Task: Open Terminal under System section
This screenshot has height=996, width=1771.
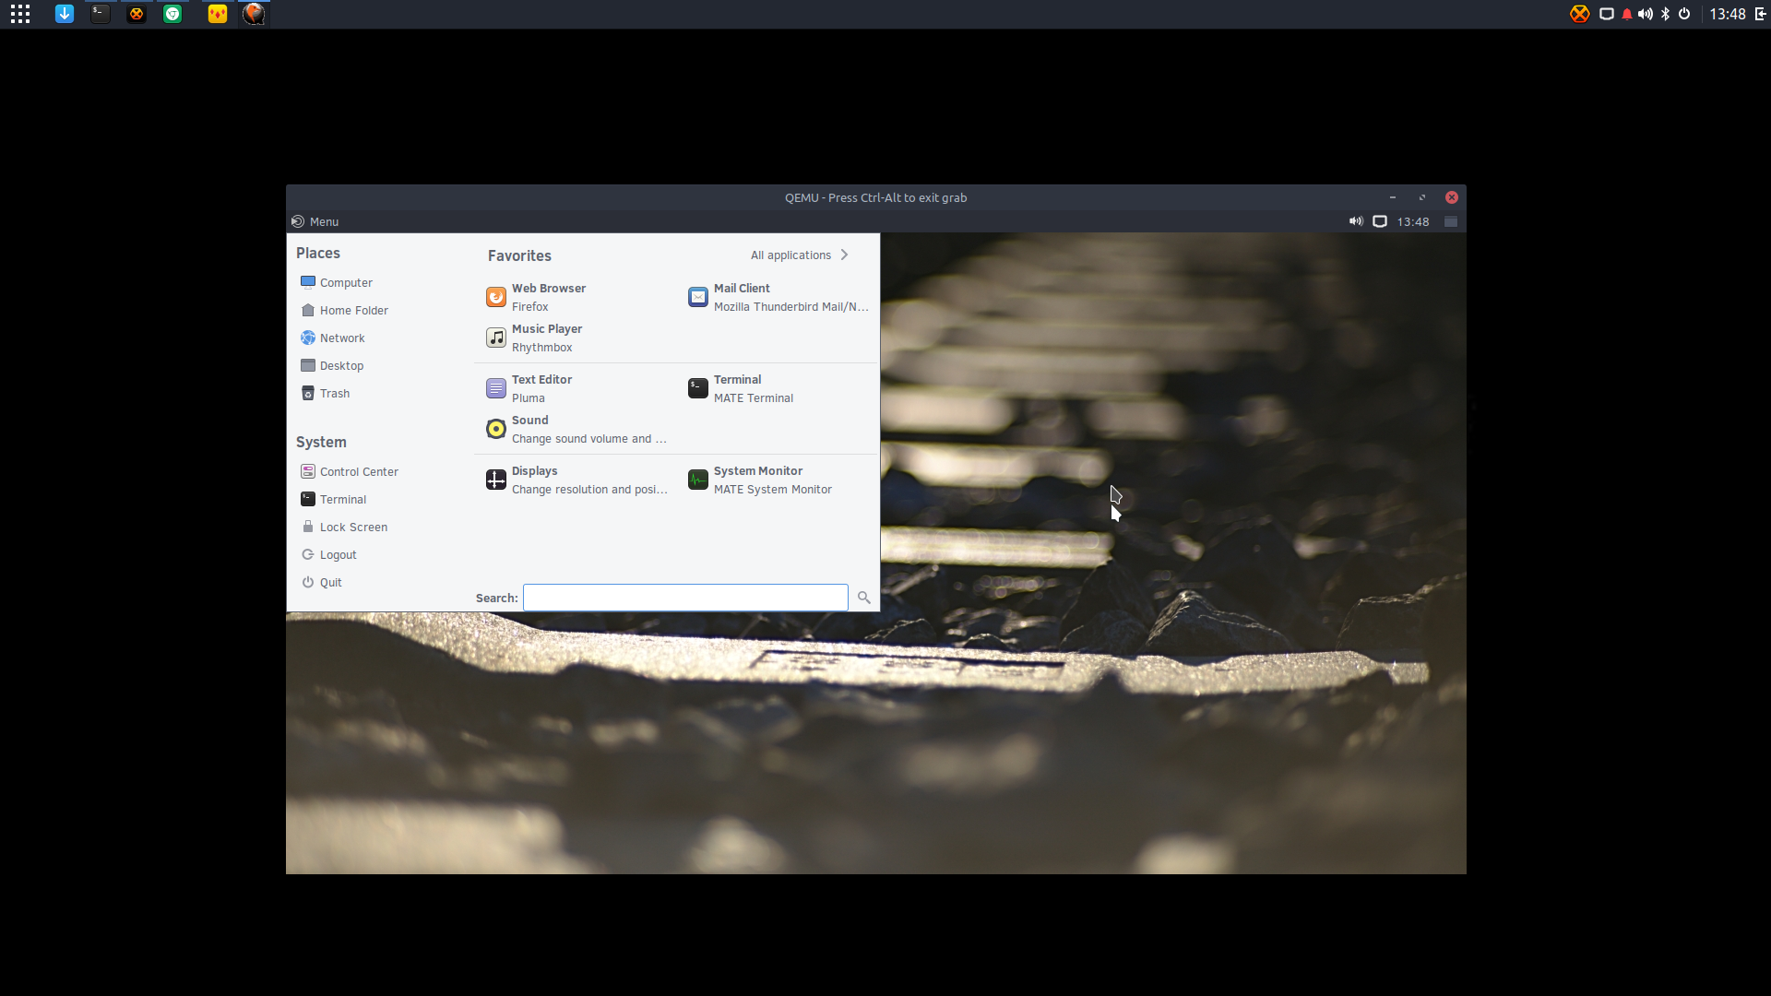Action: [x=334, y=499]
